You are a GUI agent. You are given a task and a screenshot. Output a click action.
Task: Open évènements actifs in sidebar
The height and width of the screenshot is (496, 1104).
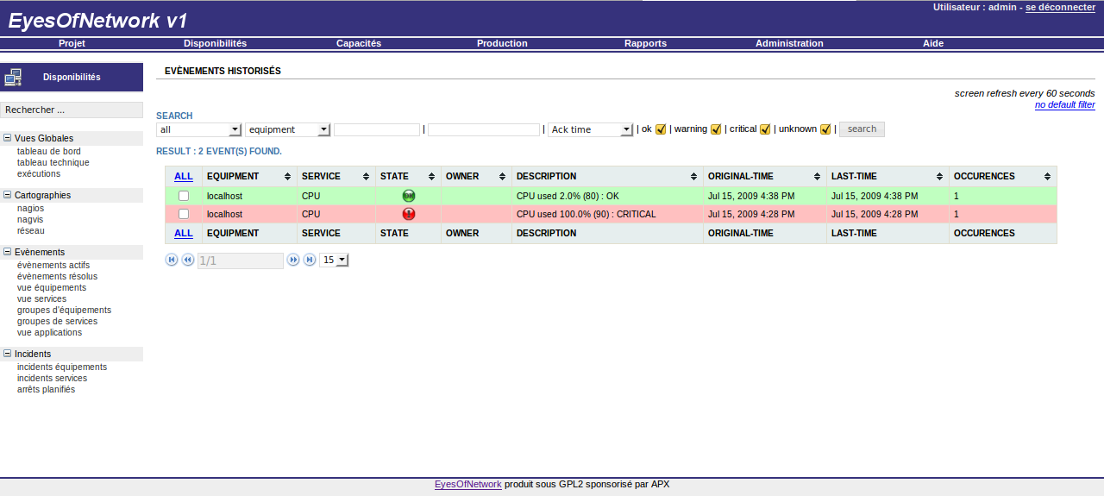tap(53, 265)
